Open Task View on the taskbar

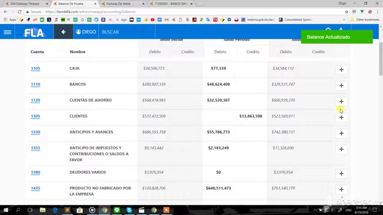pyautogui.click(x=30, y=210)
